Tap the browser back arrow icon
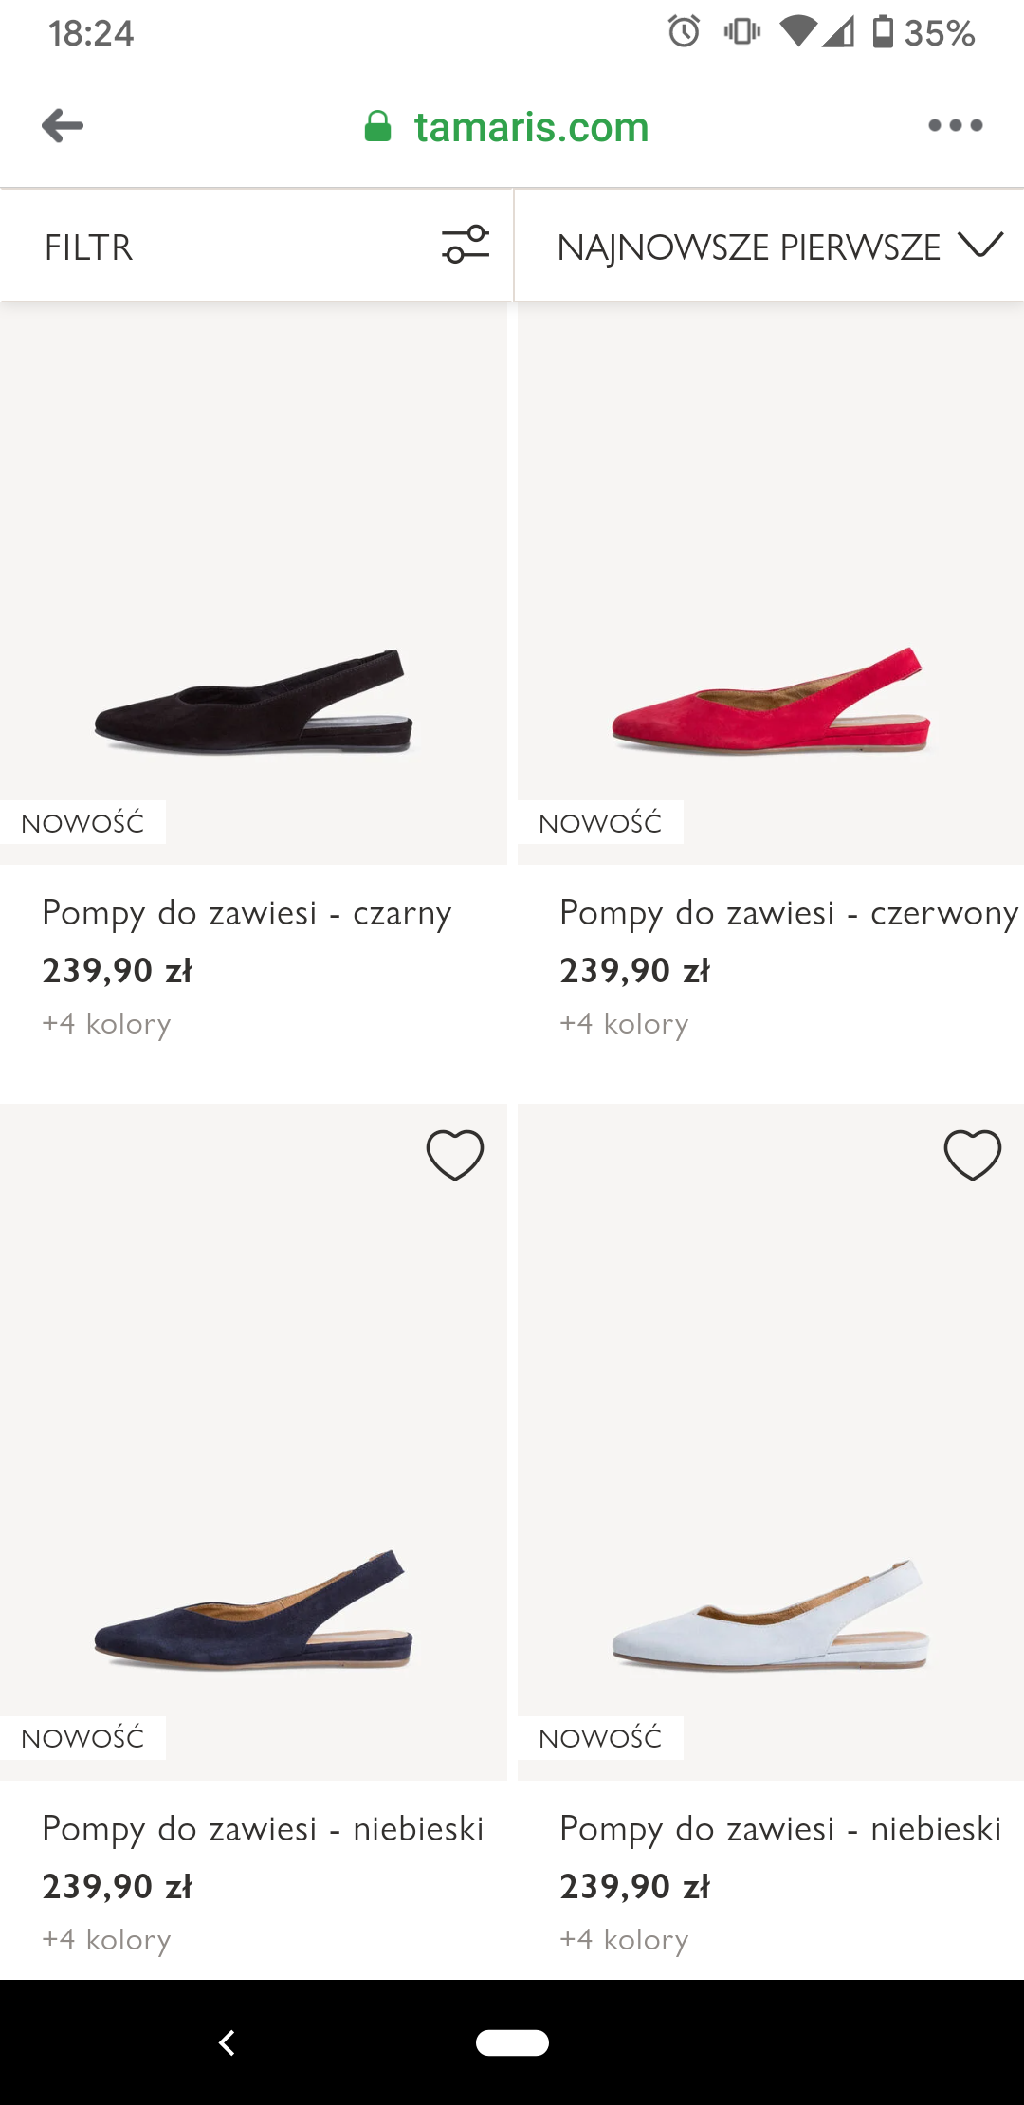Image resolution: width=1024 pixels, height=2105 pixels. coord(63,126)
